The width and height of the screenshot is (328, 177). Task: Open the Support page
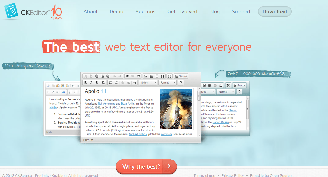[x=241, y=11]
